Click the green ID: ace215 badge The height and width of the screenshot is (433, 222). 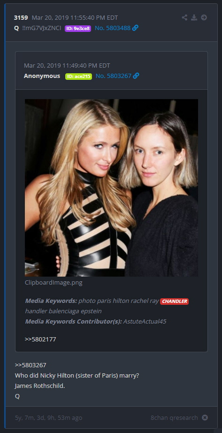click(78, 76)
